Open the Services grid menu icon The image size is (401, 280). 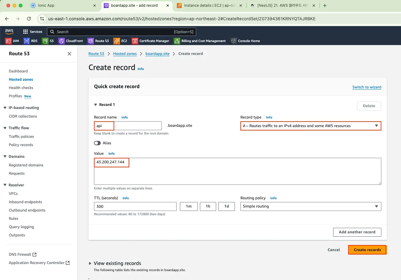(25, 32)
